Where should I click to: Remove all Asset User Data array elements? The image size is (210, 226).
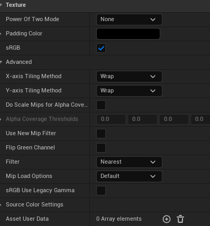coord(180,219)
